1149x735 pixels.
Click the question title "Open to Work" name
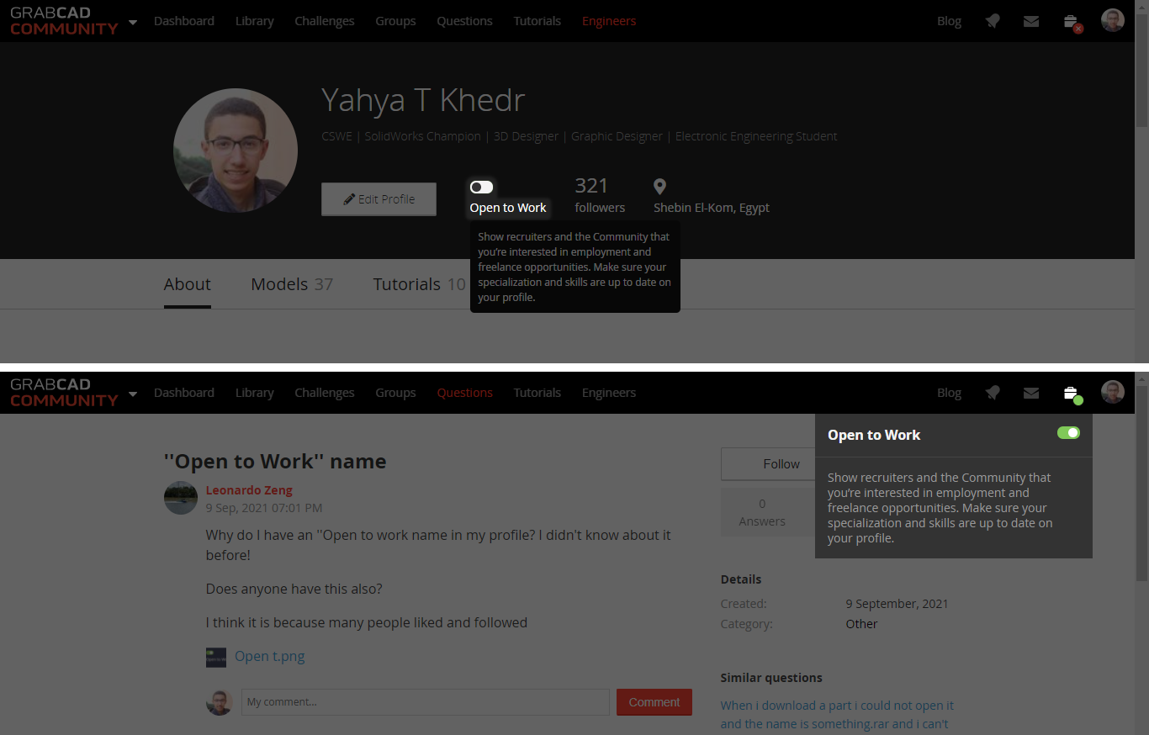[275, 461]
